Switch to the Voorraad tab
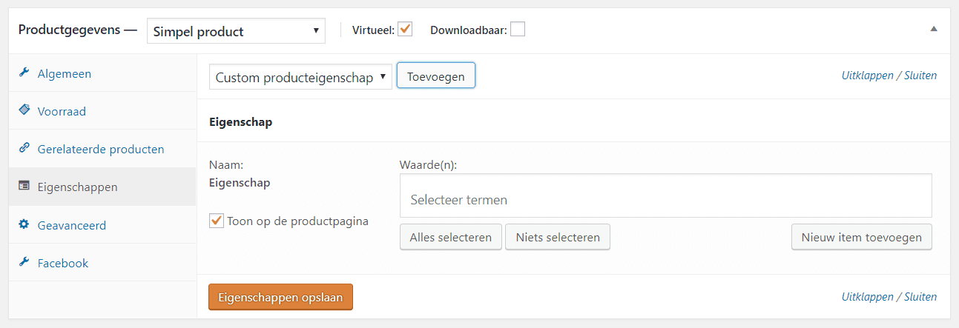Viewport: 959px width, 328px height. (x=102, y=111)
